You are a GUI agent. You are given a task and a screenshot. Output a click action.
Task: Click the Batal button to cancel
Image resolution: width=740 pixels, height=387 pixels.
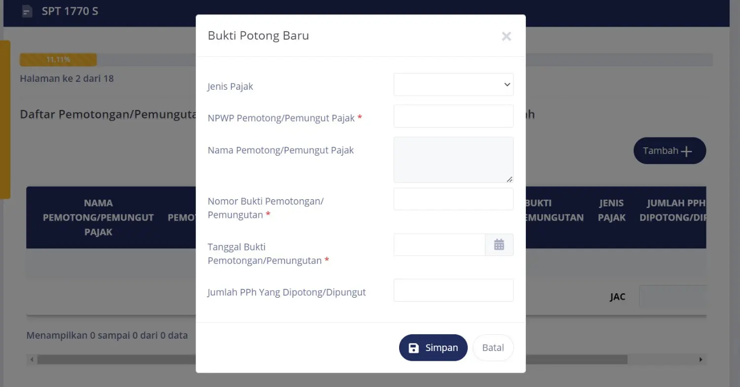click(493, 348)
